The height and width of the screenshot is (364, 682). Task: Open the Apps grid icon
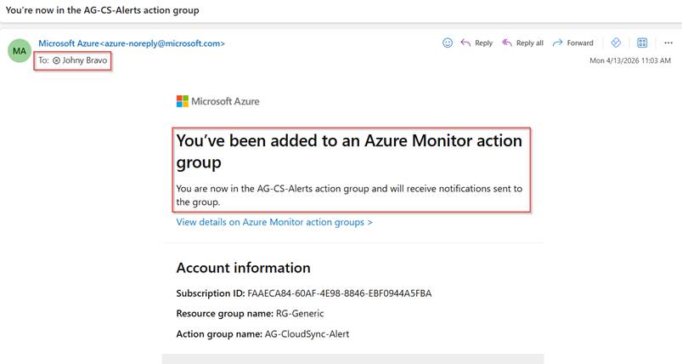643,43
